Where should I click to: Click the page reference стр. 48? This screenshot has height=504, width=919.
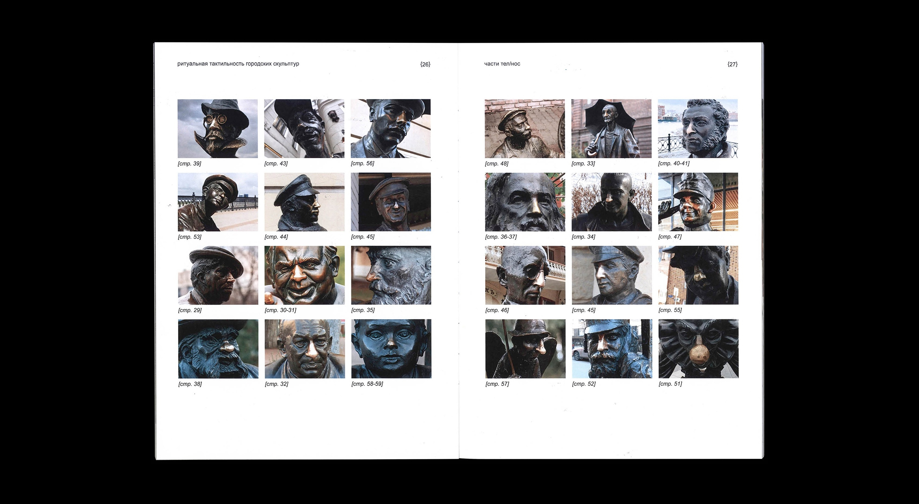click(497, 163)
